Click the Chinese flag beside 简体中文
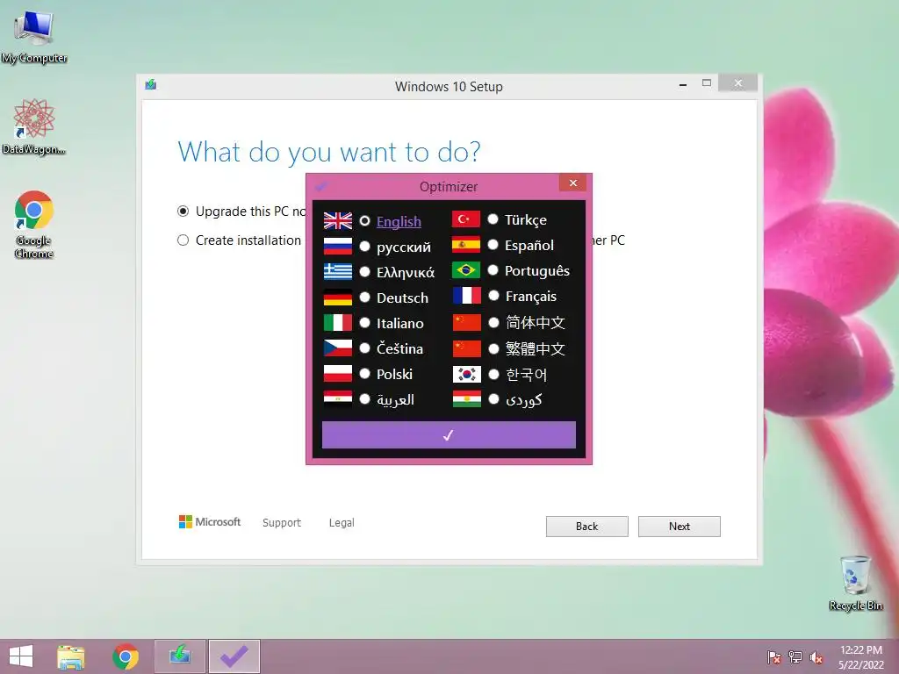The image size is (899, 674). pyautogui.click(x=467, y=323)
